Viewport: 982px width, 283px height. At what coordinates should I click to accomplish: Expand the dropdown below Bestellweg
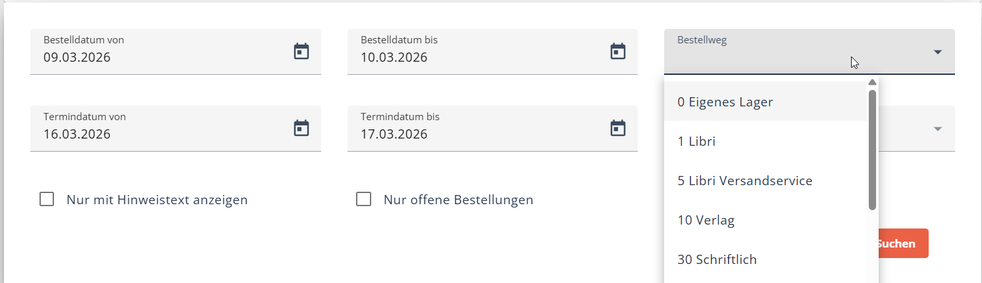click(938, 129)
